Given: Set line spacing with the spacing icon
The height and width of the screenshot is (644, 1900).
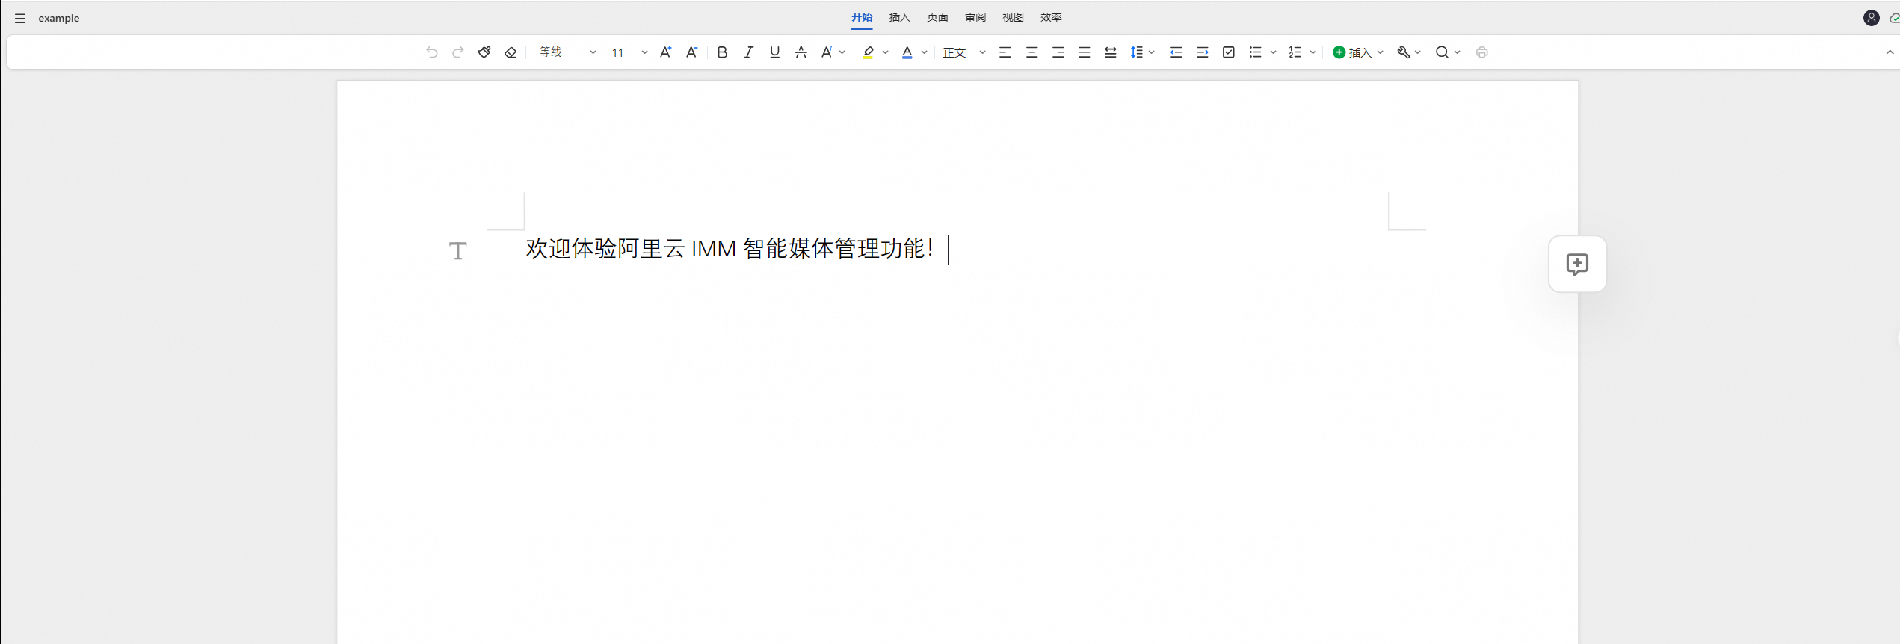Looking at the screenshot, I should click(x=1136, y=52).
